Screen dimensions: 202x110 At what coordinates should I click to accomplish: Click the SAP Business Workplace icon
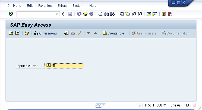pos(27,33)
